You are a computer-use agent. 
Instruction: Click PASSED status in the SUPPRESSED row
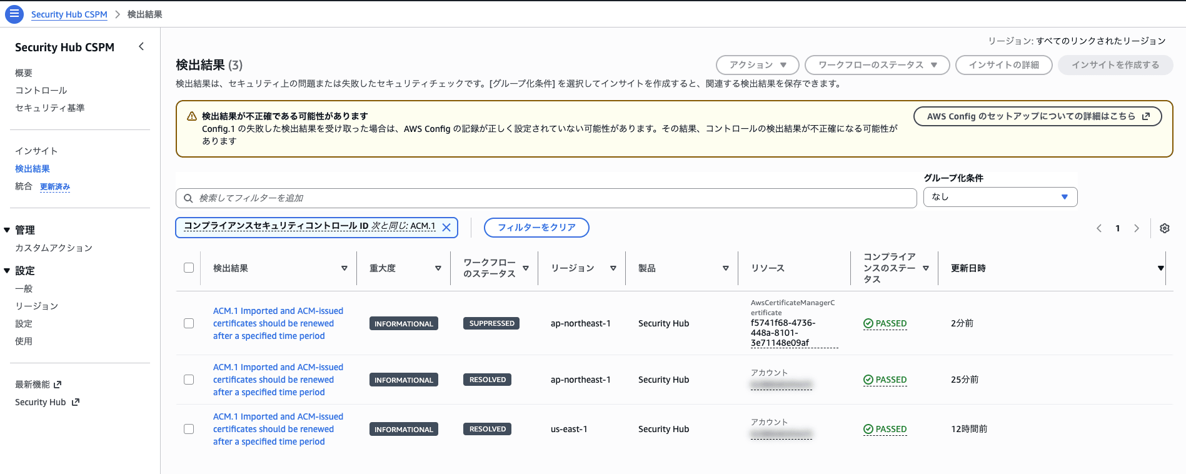(885, 323)
